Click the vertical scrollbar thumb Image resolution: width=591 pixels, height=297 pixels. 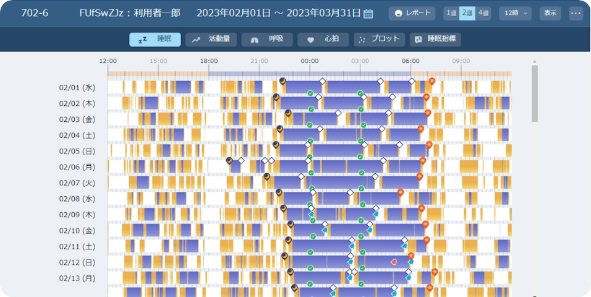tap(535, 93)
